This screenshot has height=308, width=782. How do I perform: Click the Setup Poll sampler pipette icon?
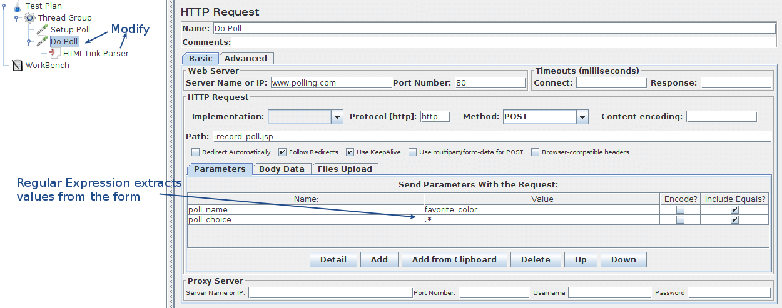(42, 29)
